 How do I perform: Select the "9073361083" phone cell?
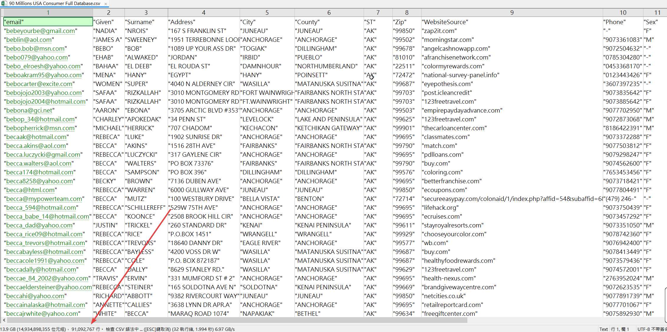pos(623,40)
